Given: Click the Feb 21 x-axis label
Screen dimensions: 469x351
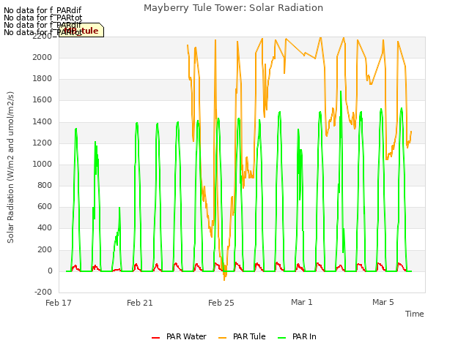Looking at the screenshot, I should click(140, 303).
